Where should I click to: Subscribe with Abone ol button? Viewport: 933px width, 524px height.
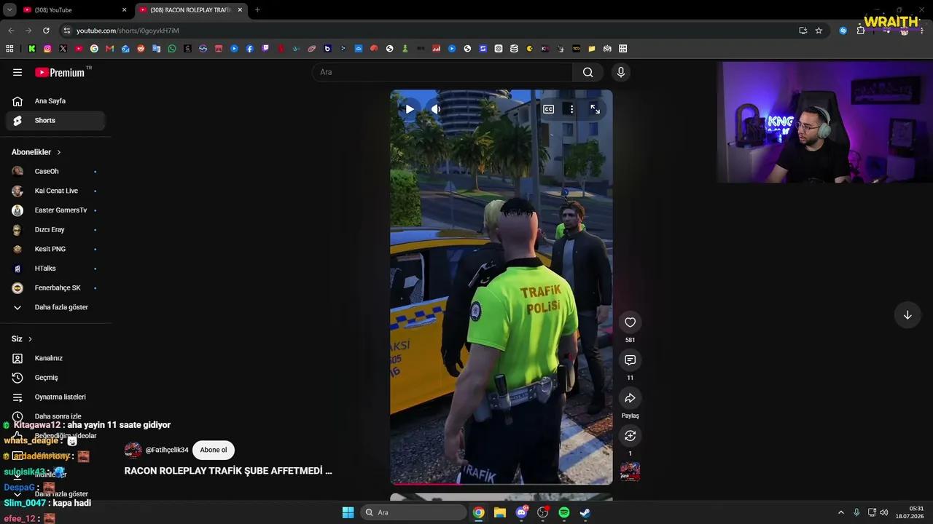tap(214, 450)
